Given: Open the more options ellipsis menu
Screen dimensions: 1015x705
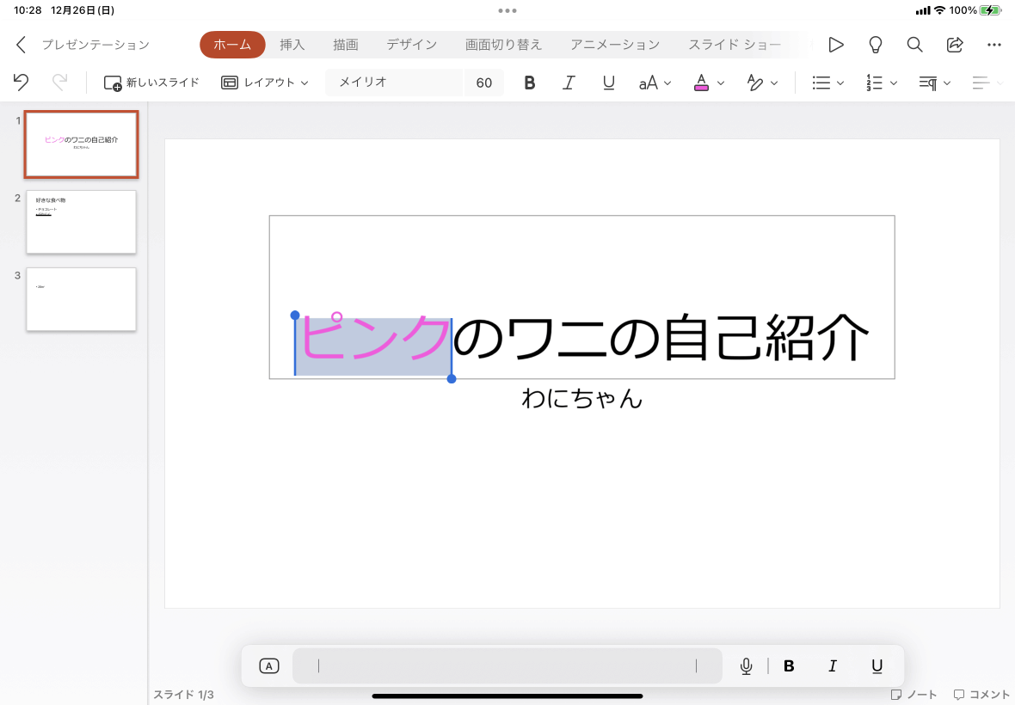Looking at the screenshot, I should pos(994,45).
